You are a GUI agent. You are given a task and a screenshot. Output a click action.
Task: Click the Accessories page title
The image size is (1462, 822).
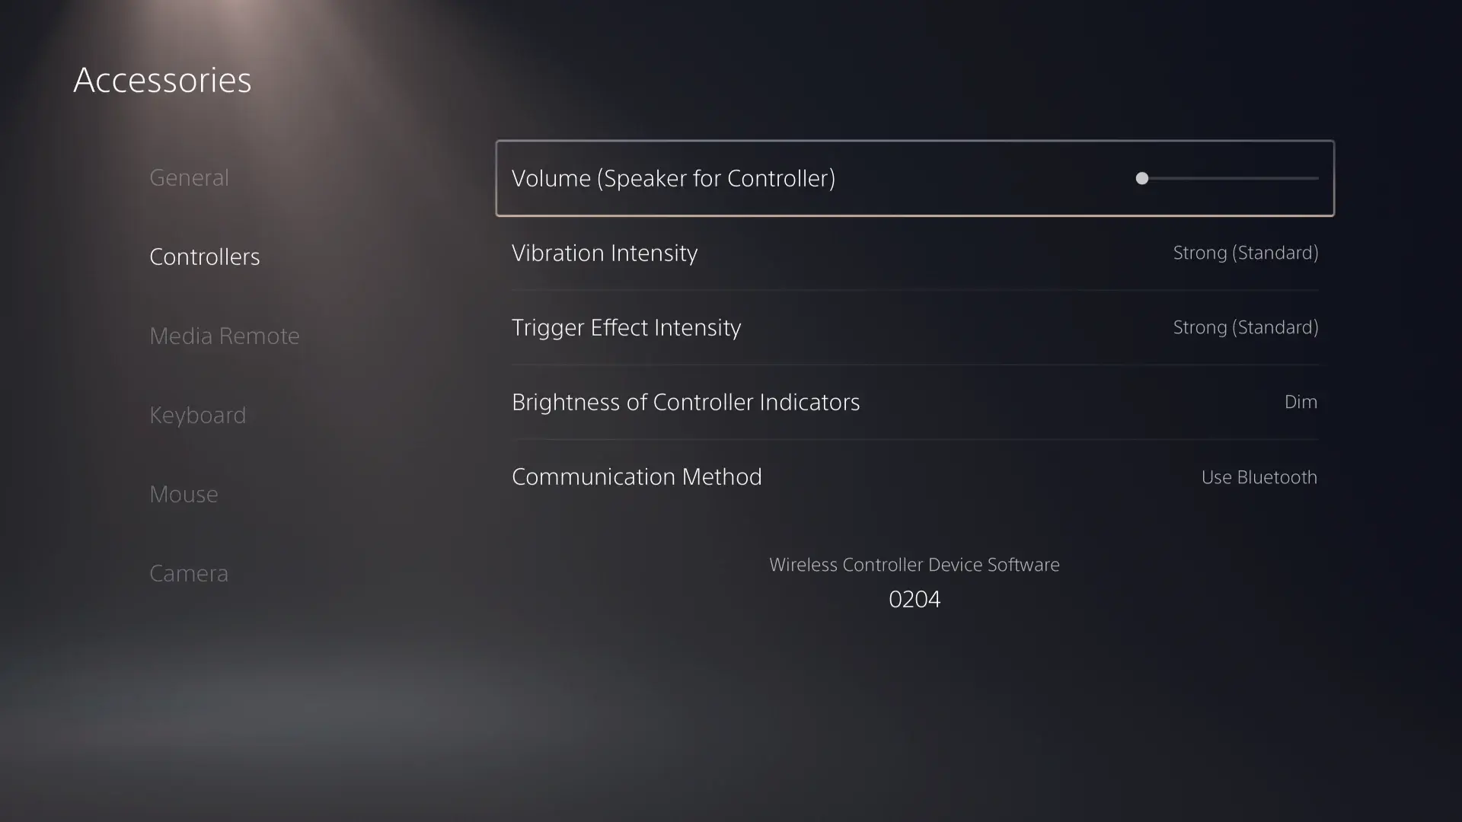tap(162, 80)
